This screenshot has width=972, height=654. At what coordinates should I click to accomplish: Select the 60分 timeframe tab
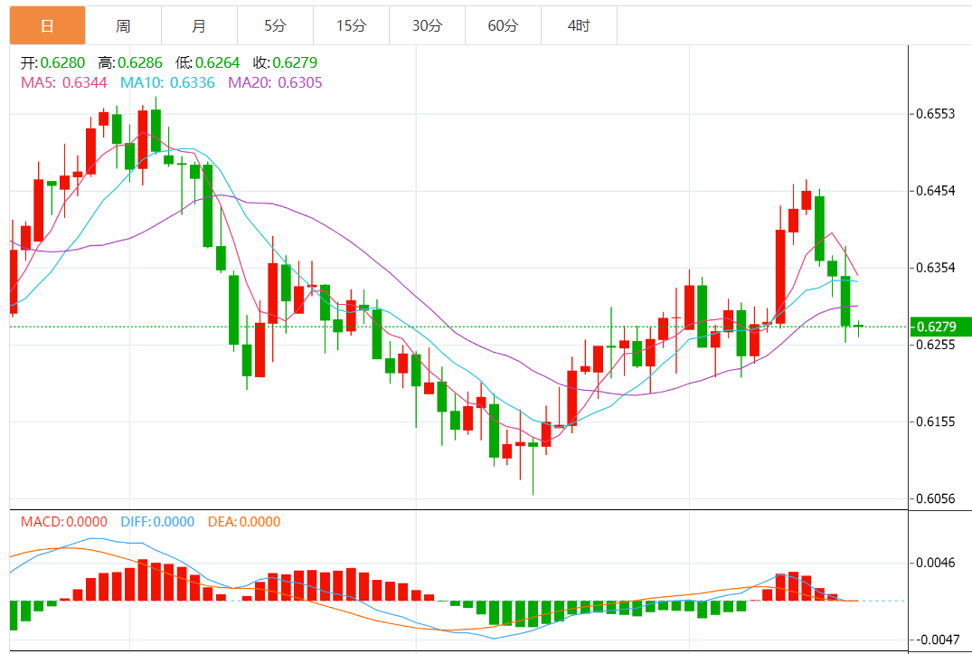point(503,25)
